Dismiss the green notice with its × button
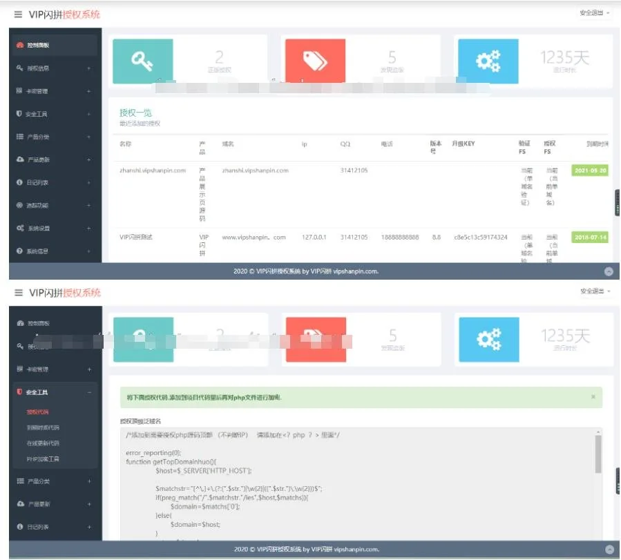This screenshot has height=560, width=621. click(593, 397)
